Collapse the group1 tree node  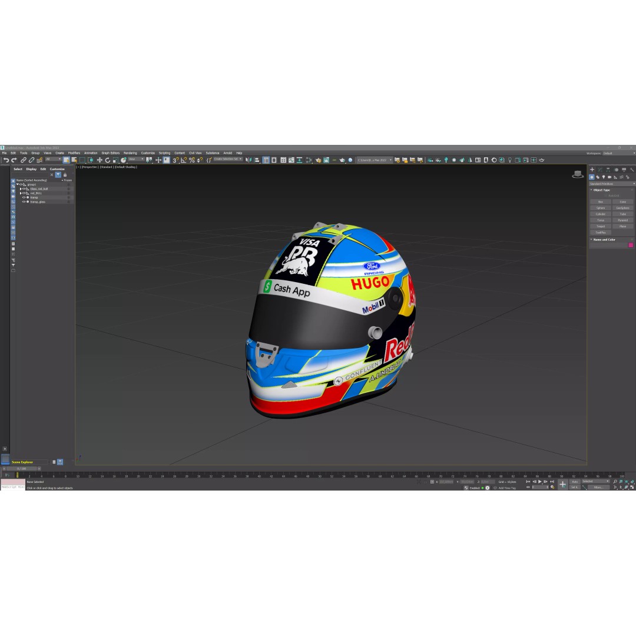pos(18,184)
